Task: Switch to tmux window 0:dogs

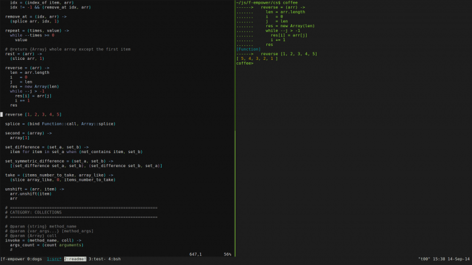Action: pos(34,259)
